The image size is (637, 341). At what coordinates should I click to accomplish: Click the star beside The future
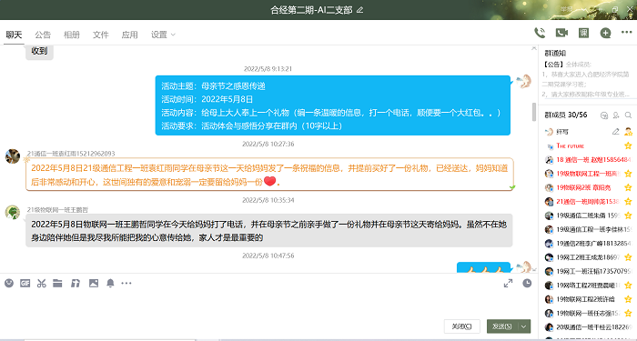[x=628, y=145]
